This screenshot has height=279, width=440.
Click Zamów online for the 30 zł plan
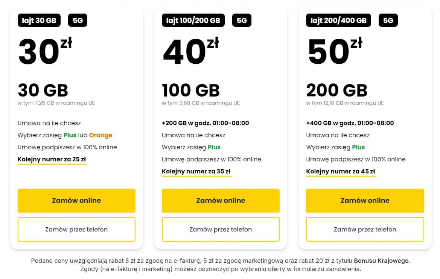pyautogui.click(x=76, y=201)
